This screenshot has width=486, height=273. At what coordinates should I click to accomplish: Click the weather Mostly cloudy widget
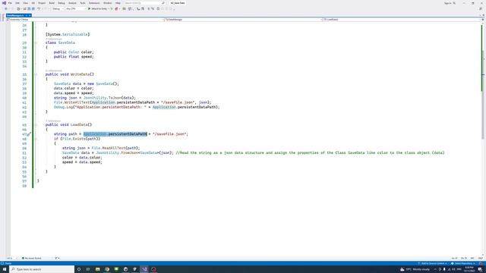(x=415, y=269)
